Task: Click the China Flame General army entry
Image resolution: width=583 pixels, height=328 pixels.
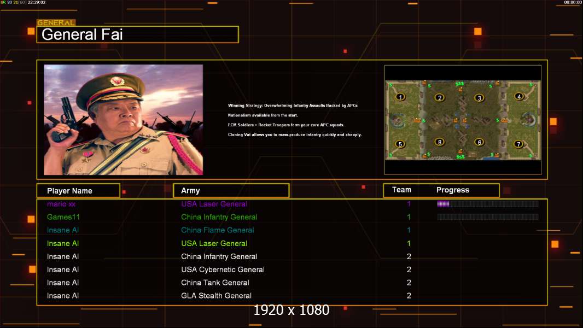Action: (x=218, y=230)
